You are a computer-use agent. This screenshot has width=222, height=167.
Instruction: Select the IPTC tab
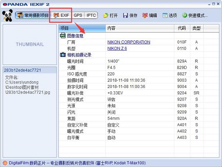point(91,16)
